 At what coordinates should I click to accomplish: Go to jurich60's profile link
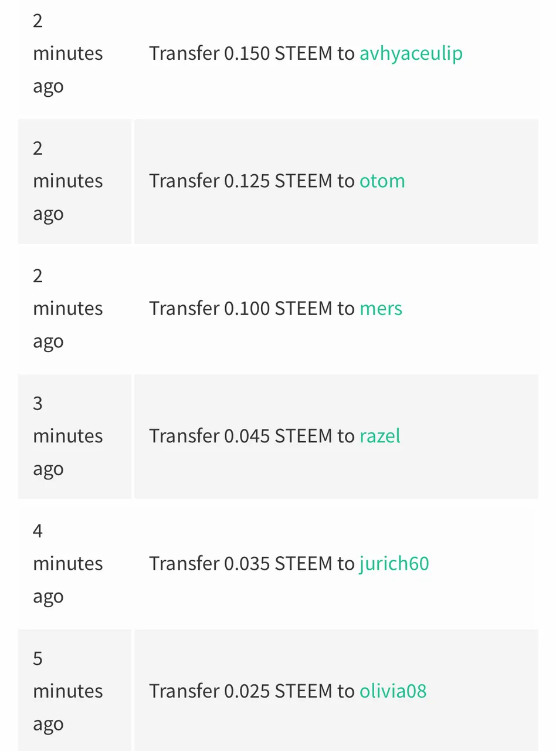point(394,564)
